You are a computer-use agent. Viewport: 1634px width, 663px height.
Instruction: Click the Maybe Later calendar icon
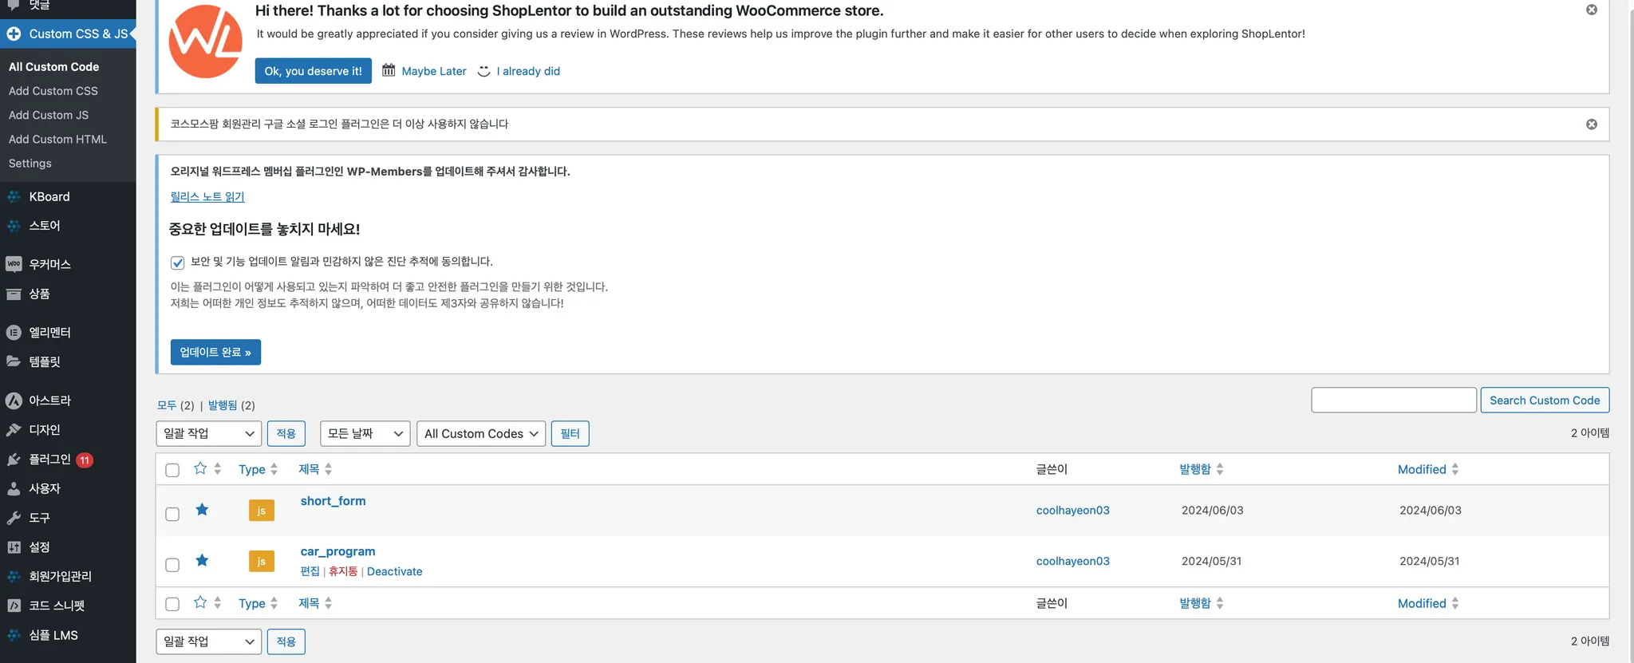click(389, 70)
